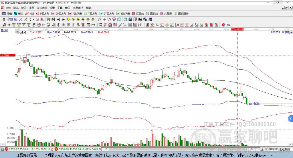Expand the 日 period dropdown arrow
293x158 pixels.
[x=7, y=19]
